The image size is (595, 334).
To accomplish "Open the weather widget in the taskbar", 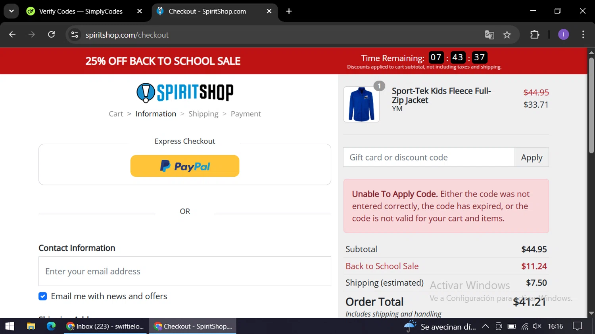I will coord(440,326).
